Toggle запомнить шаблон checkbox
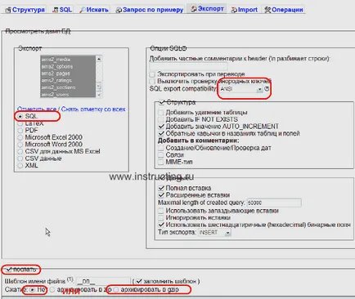This screenshot has height=299, width=355. click(x=139, y=281)
